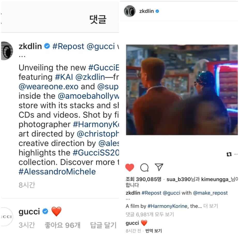Viewport: 239px width, 239px height.
Task: Tap the repost arrows icon under video
Action: [229, 154]
